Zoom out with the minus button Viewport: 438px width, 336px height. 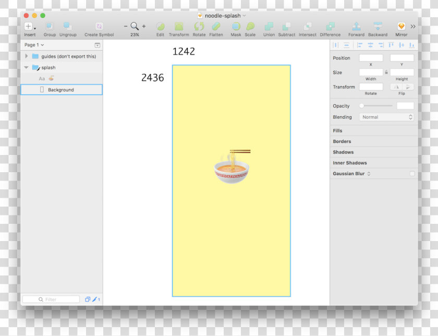126,26
